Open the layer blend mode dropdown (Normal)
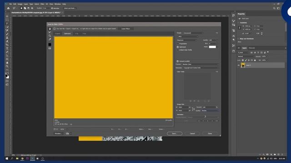291x163 pixels. (246, 56)
